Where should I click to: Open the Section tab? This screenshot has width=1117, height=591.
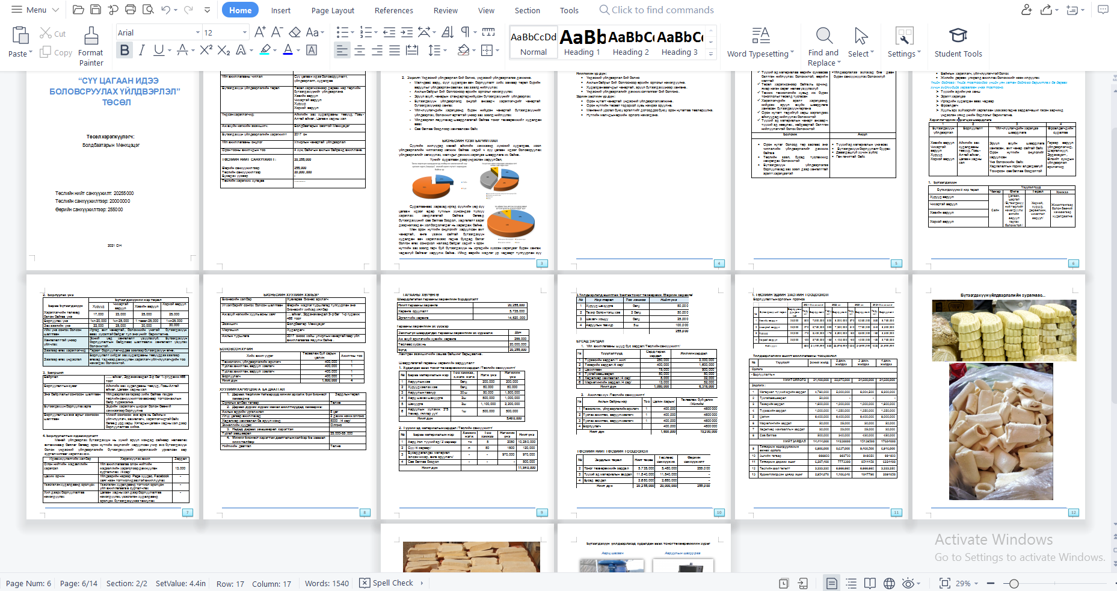[527, 10]
